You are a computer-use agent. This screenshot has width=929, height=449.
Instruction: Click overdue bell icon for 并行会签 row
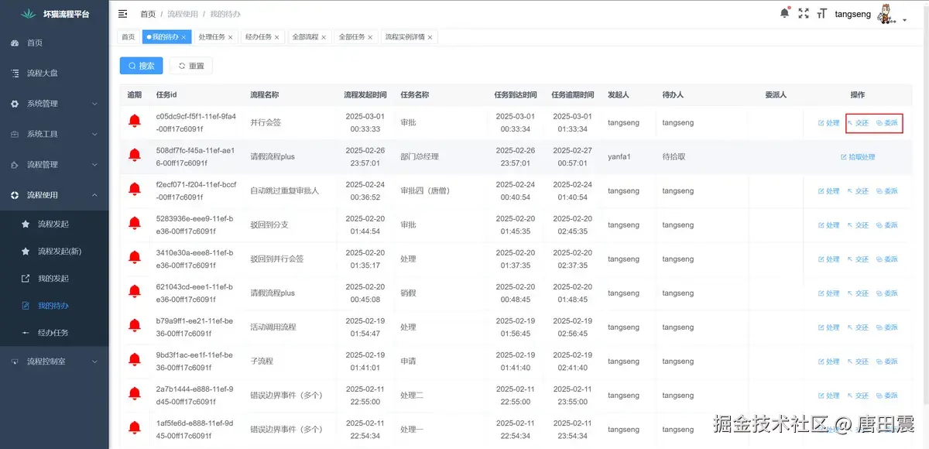click(x=135, y=122)
